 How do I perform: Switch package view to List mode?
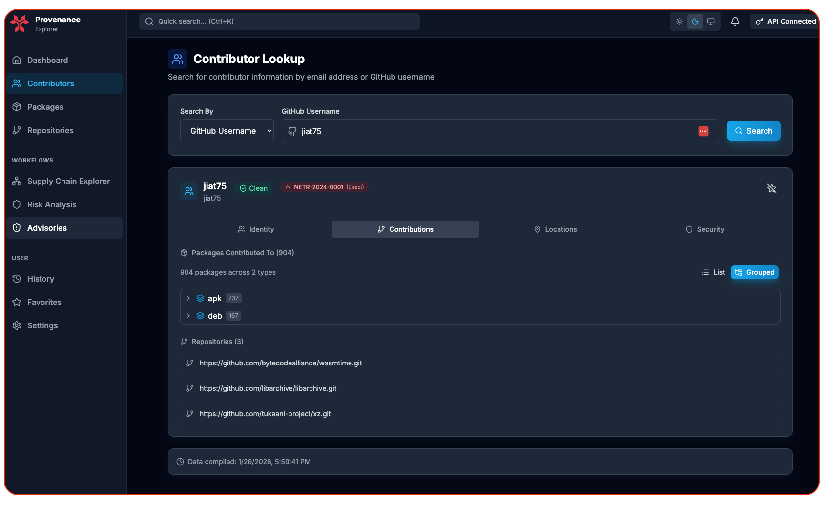click(x=713, y=272)
